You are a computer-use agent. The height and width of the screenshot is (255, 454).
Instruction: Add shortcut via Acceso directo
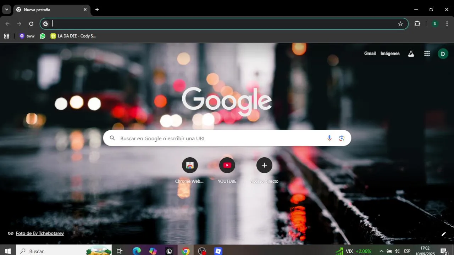(264, 171)
